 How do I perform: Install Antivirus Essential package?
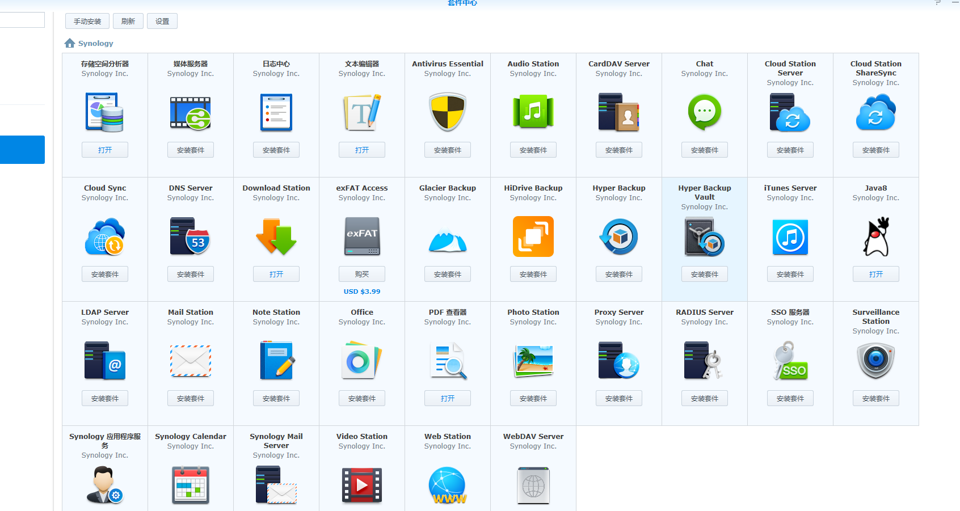click(x=448, y=150)
